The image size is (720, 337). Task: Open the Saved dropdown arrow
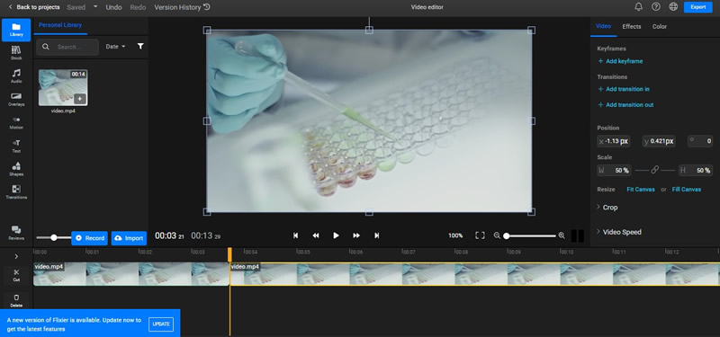point(95,7)
